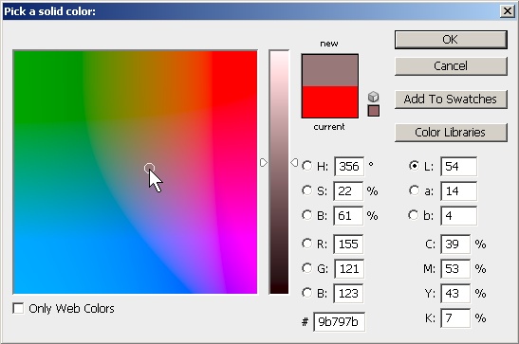Click the left slider arrow of the lightness strip
Viewport: 519px width, 344px height.
(x=264, y=163)
